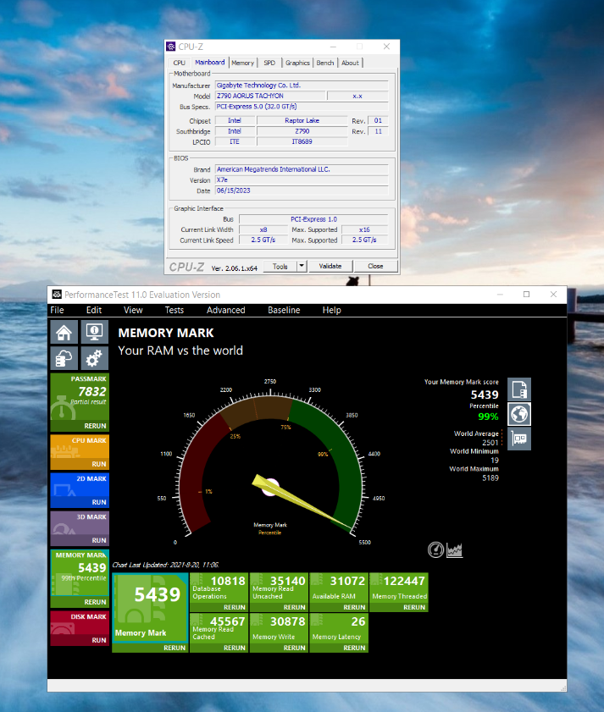Click the Bus Specs PCI-Express 5.0 field
604x712 pixels.
coord(302,107)
